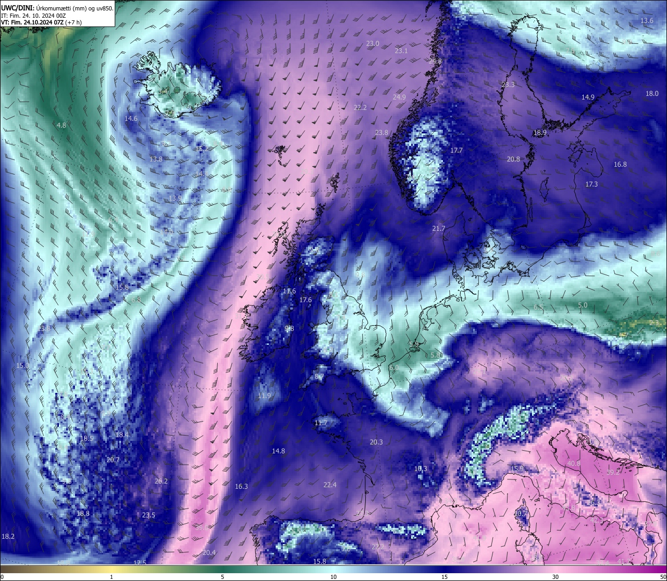Click the map value "22.4"

tap(330, 485)
